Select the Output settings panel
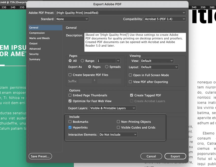This screenshot has height=167, width=216. click(34, 43)
